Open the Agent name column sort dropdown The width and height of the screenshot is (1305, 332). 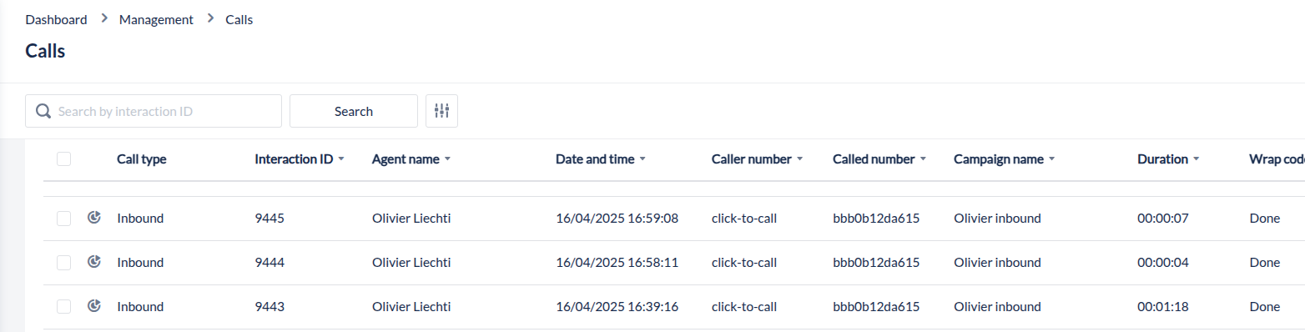coord(448,159)
